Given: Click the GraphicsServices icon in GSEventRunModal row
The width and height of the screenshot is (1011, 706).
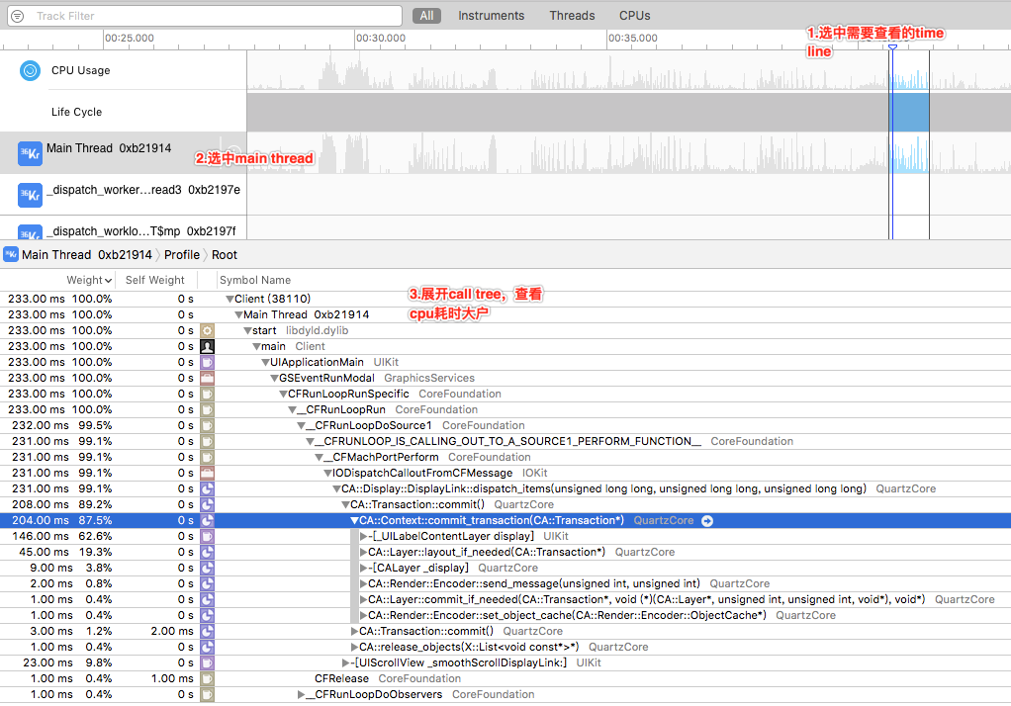Looking at the screenshot, I should pos(207,378).
